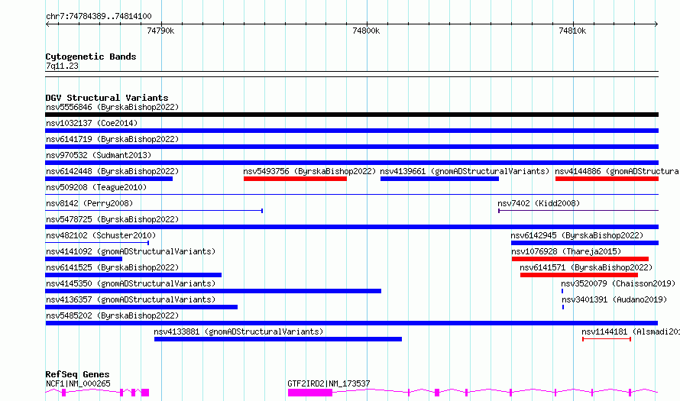Click the nsv970532 (Sudmant2013) label text

[99, 155]
